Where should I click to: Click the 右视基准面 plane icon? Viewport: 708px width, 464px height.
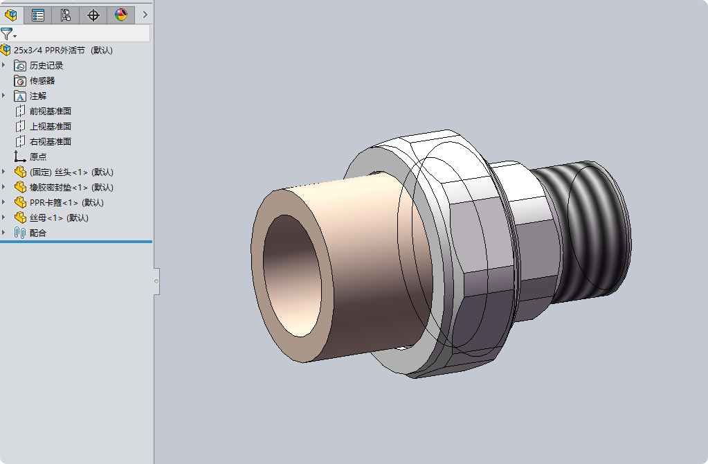[x=20, y=141]
